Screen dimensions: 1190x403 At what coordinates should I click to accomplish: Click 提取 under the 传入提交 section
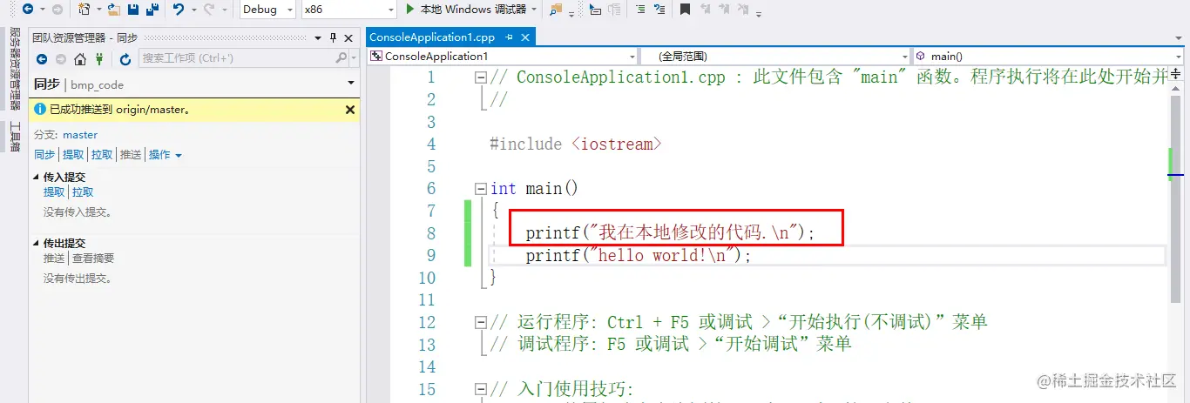tap(54, 192)
